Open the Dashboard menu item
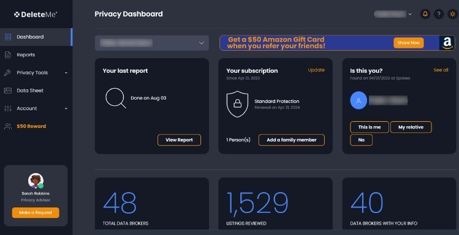Screen dimensions: 459x235 click(x=36, y=37)
